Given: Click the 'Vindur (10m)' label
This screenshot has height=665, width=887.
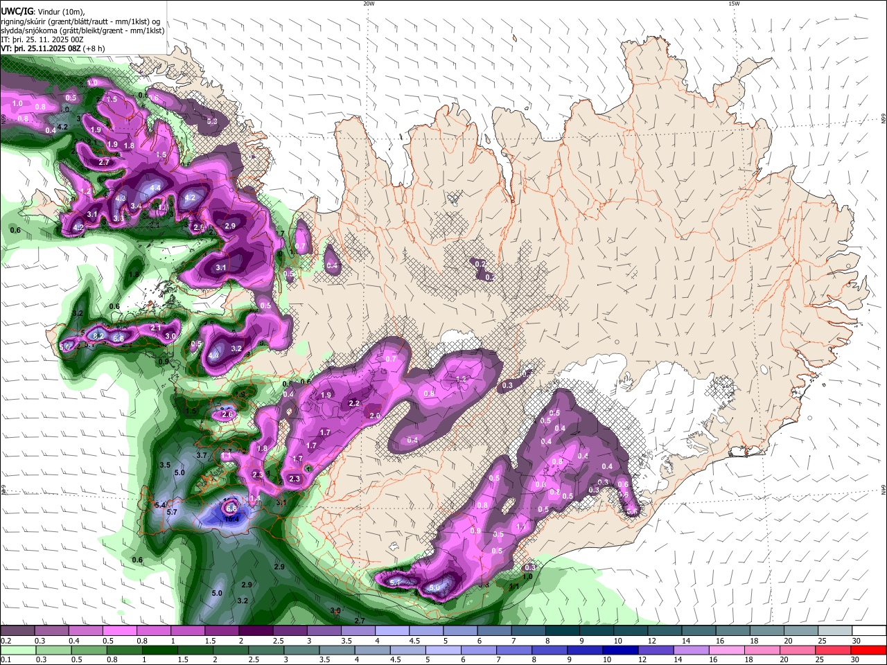Looking at the screenshot, I should 61,11.
